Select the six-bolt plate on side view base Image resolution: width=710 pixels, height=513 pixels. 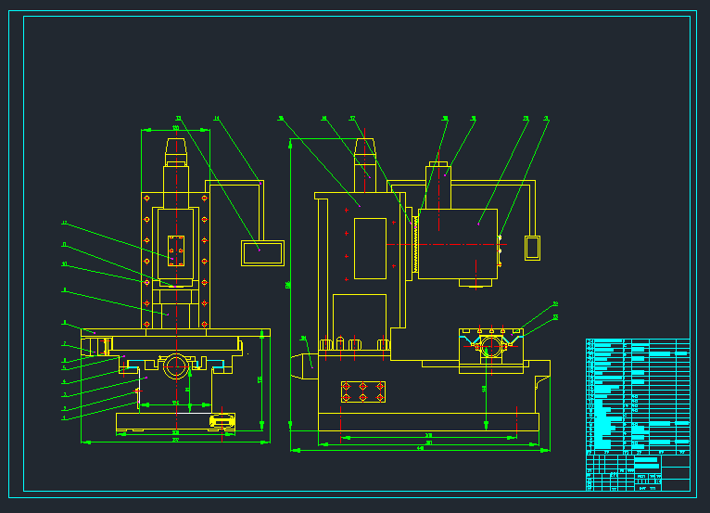point(363,392)
